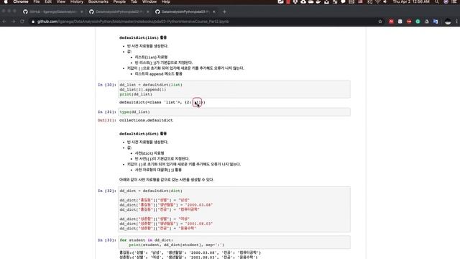Click the 'defaultdict(list) 활용' heading
This screenshot has height=259, width=460.
tap(143, 37)
